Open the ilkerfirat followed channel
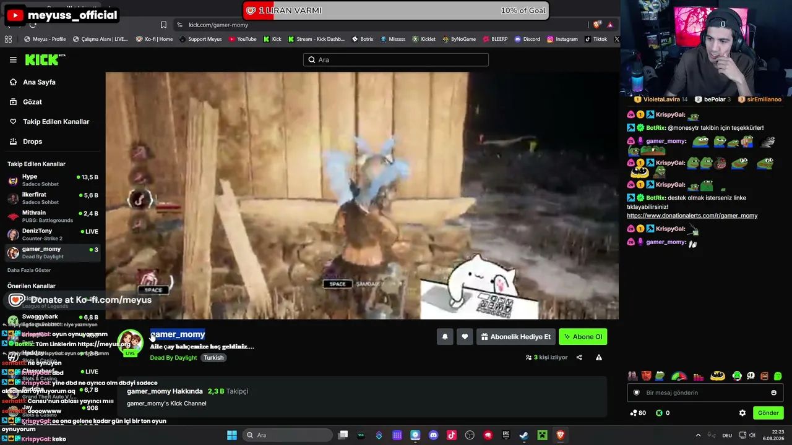This screenshot has width=792, height=445. click(53, 198)
